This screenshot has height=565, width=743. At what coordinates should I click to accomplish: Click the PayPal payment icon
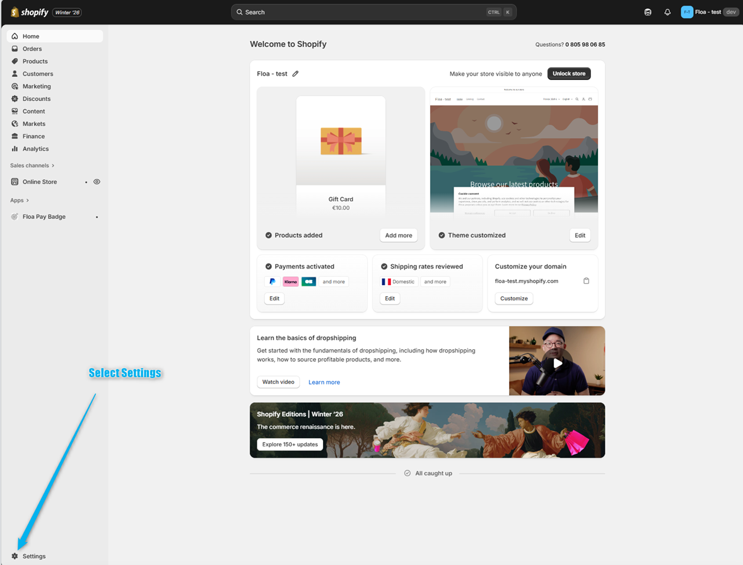pyautogui.click(x=272, y=282)
